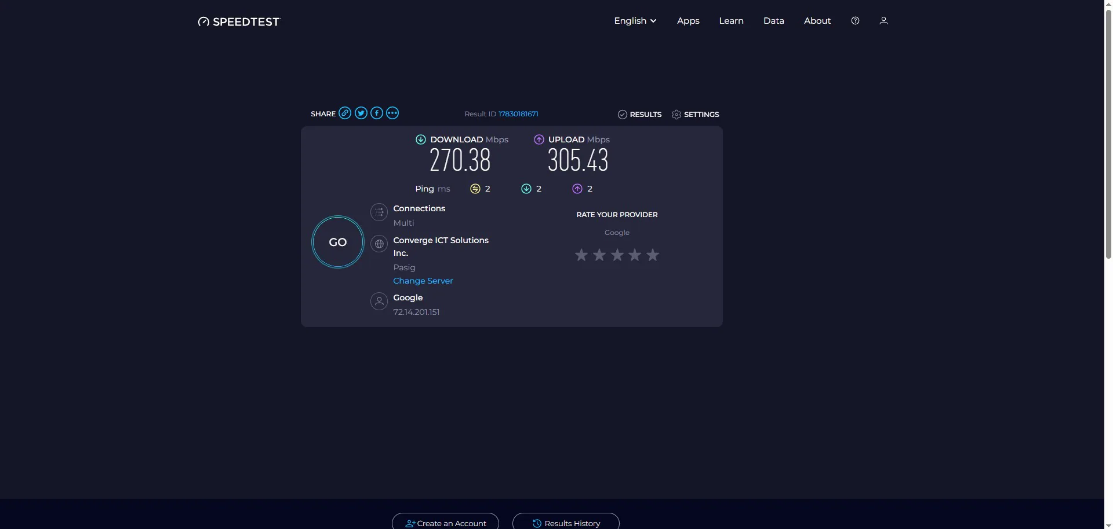Click the Change Server link
Image resolution: width=1113 pixels, height=529 pixels.
423,281
